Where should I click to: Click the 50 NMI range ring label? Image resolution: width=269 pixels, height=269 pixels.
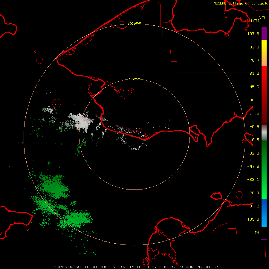pos(134,79)
